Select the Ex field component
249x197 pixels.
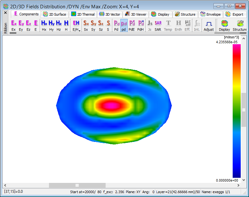pyautogui.click(x=14, y=25)
